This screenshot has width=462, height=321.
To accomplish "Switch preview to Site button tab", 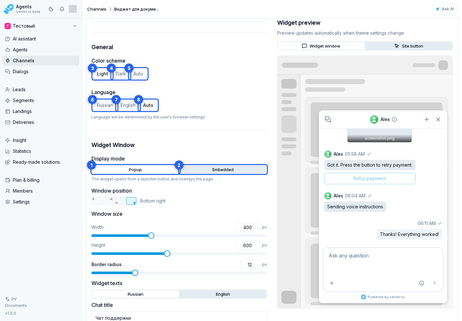I will click(408, 46).
